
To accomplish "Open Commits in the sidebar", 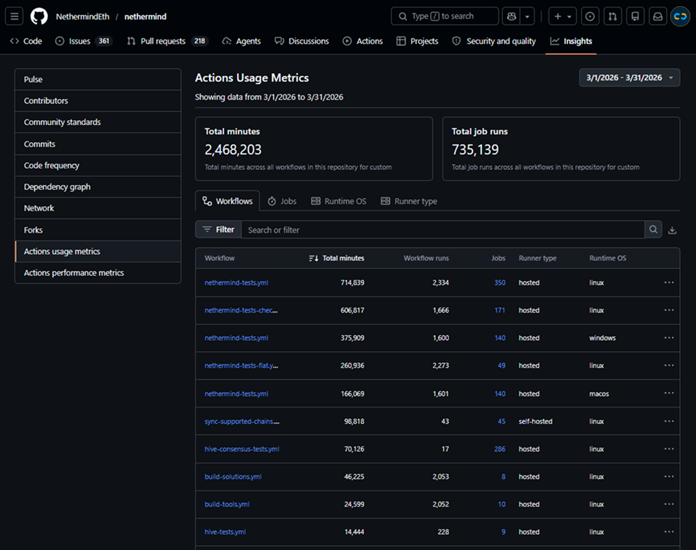I will coord(98,144).
